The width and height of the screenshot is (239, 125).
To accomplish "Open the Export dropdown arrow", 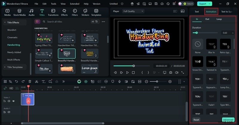I will 209,4.
